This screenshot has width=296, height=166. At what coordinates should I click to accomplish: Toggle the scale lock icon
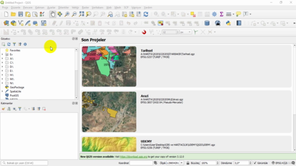pyautogui.click(x=188, y=163)
